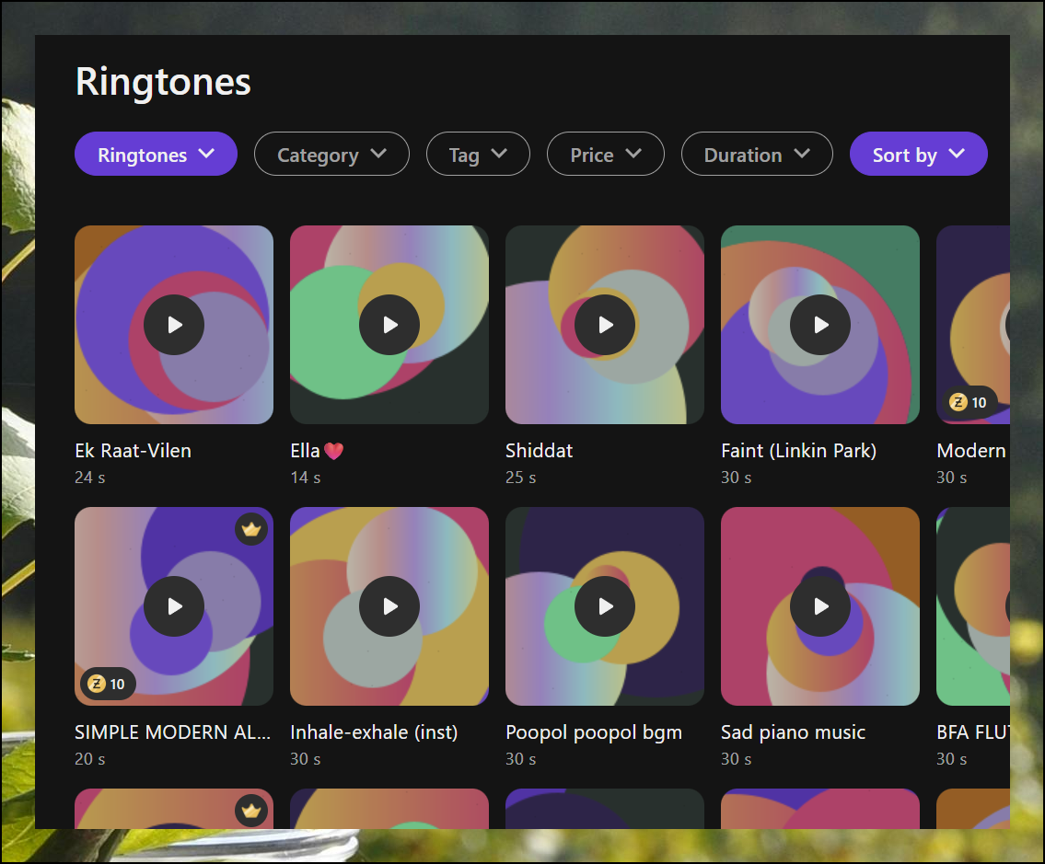Click the 10 coin price badge on Modern card

970,402
